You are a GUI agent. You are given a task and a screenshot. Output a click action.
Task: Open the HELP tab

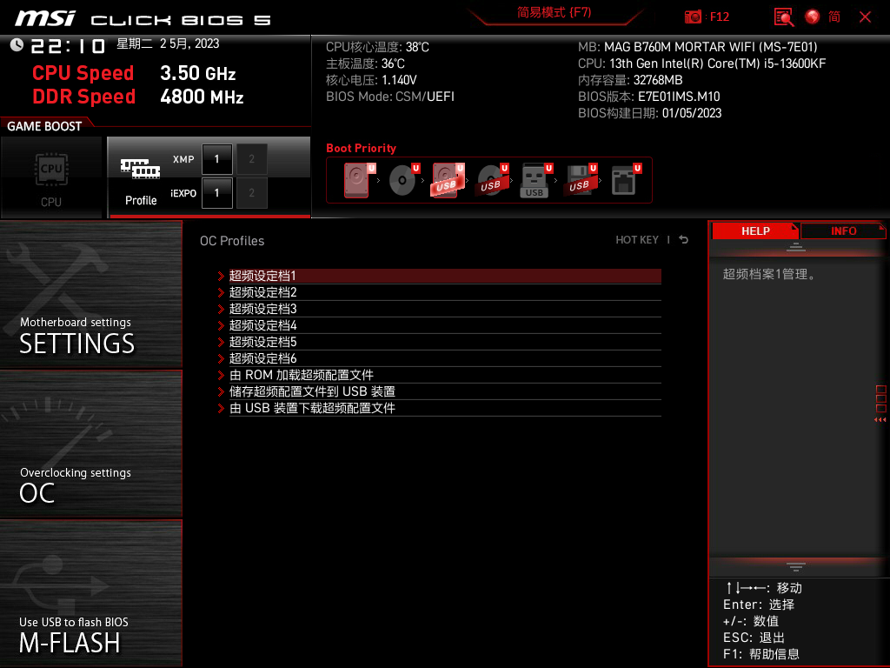tap(754, 230)
